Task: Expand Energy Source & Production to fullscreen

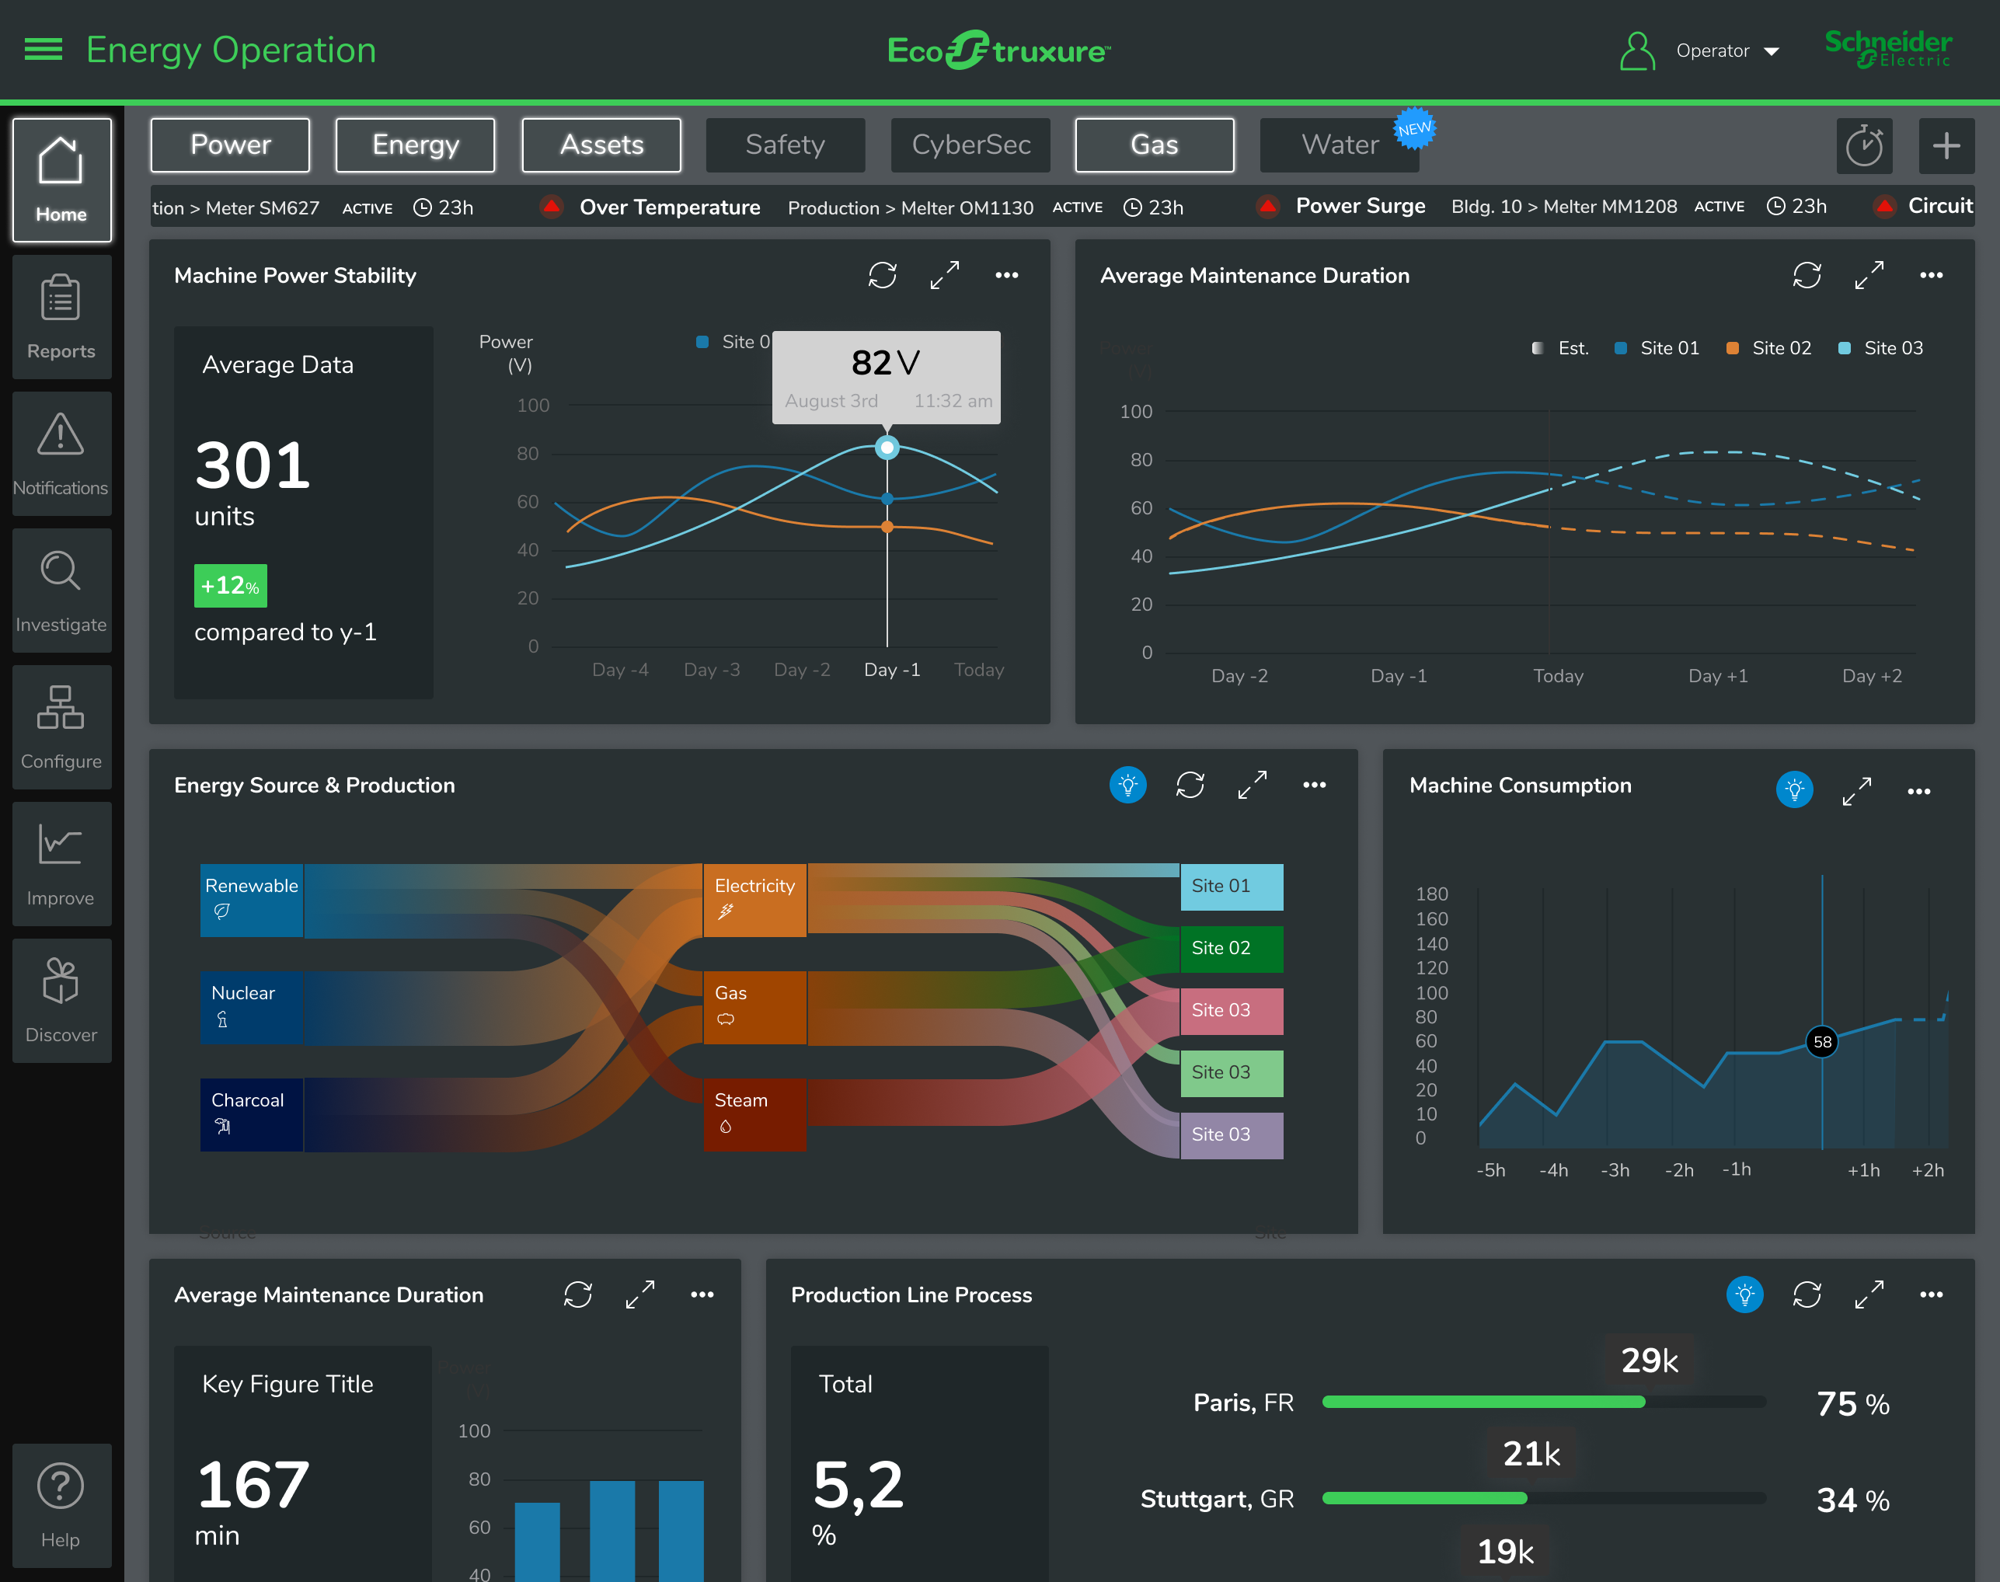Action: 1252,785
